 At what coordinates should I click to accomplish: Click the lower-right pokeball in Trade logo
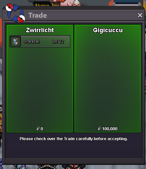click(21, 19)
